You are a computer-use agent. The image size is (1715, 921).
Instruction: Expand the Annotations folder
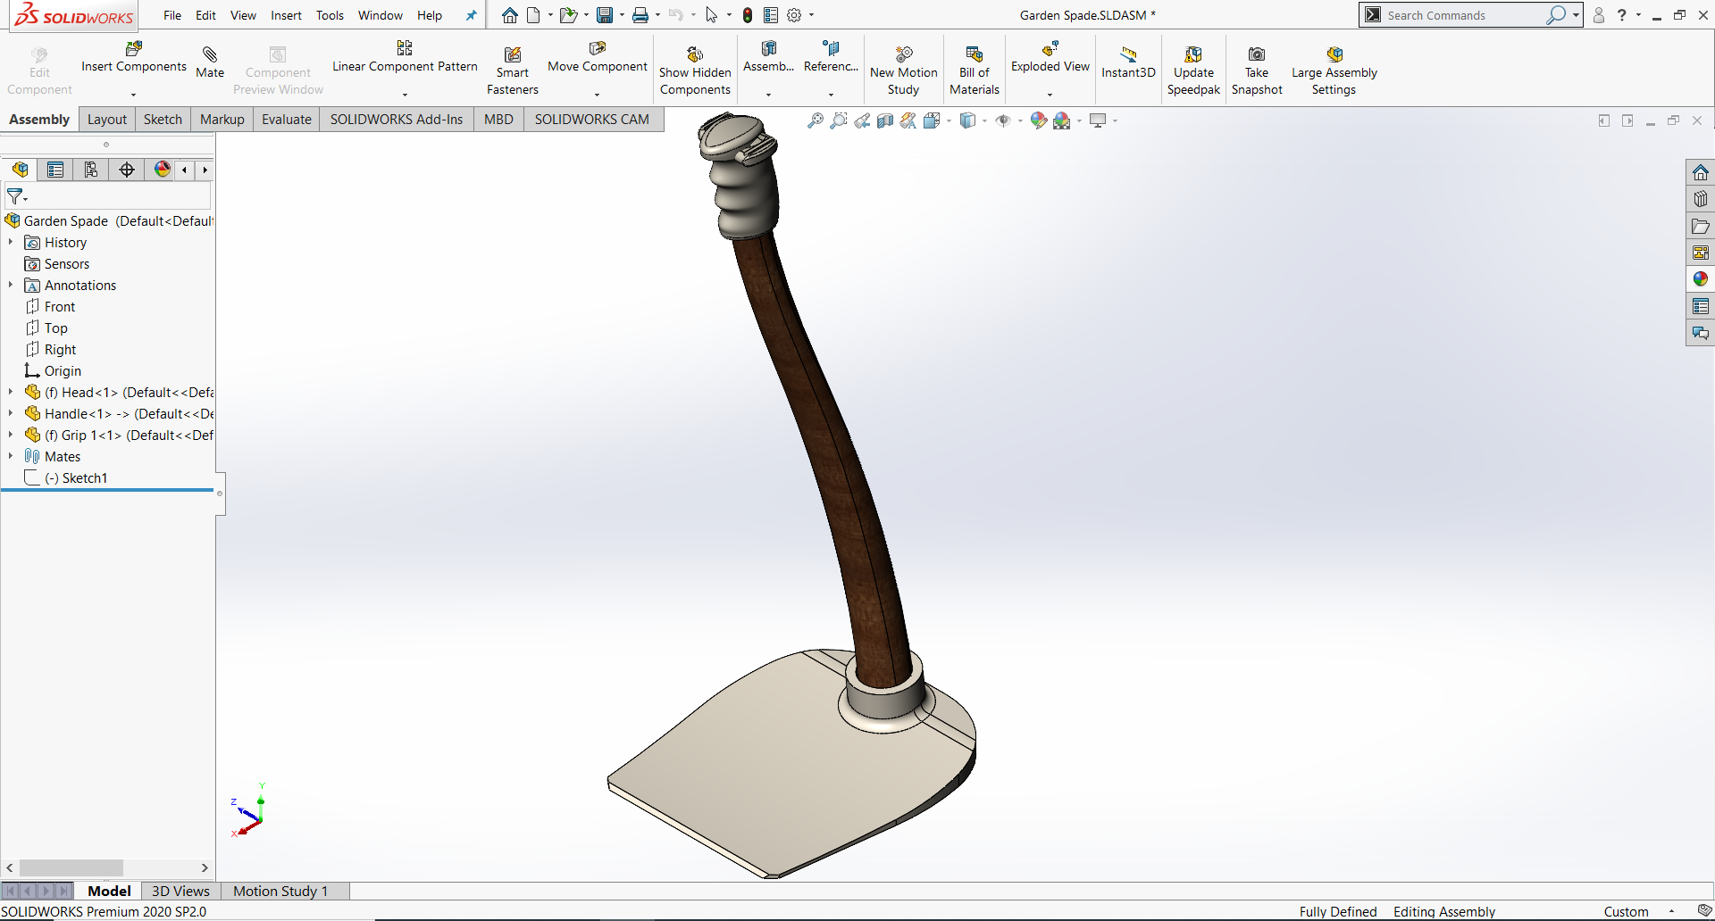click(11, 285)
